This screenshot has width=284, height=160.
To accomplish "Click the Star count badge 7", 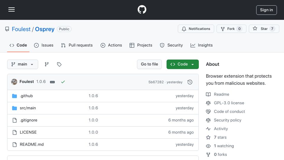I will pos(272,29).
